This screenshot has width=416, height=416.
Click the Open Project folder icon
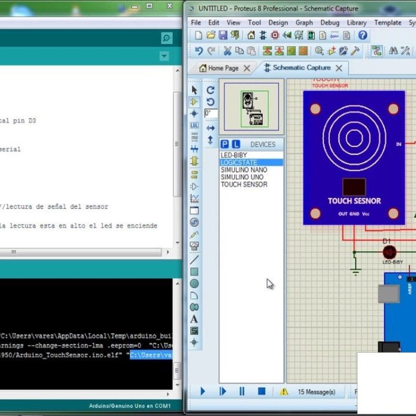click(211, 35)
